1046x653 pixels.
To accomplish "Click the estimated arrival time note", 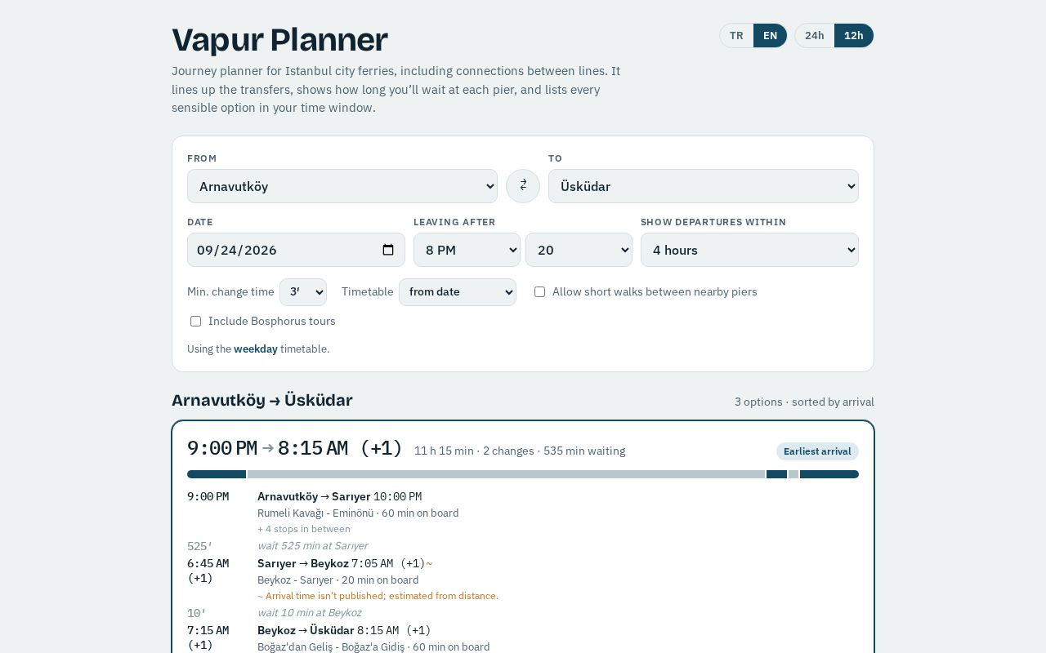I will pyautogui.click(x=378, y=596).
